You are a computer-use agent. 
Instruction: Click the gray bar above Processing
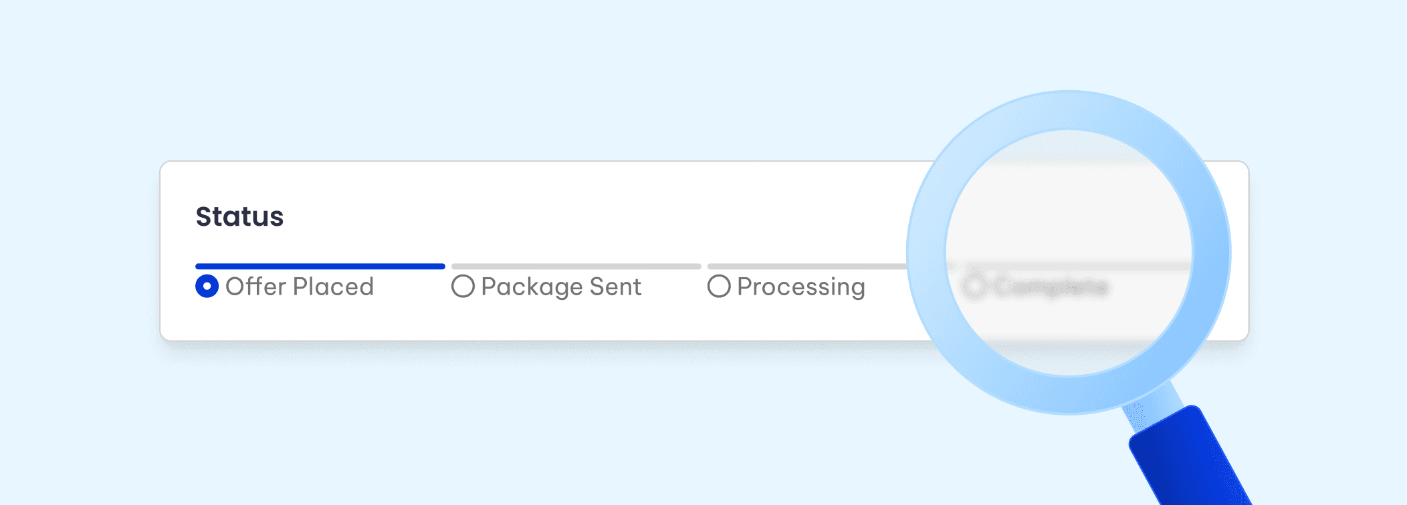[807, 267]
